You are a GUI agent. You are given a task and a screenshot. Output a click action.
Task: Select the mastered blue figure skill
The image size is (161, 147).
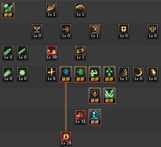95,117
